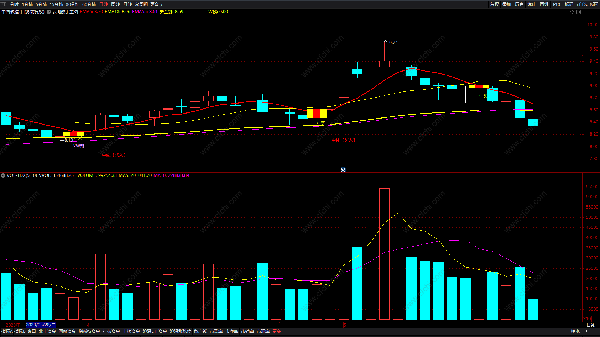
Task: Show the 打板资金 indicator
Action: pyautogui.click(x=111, y=331)
